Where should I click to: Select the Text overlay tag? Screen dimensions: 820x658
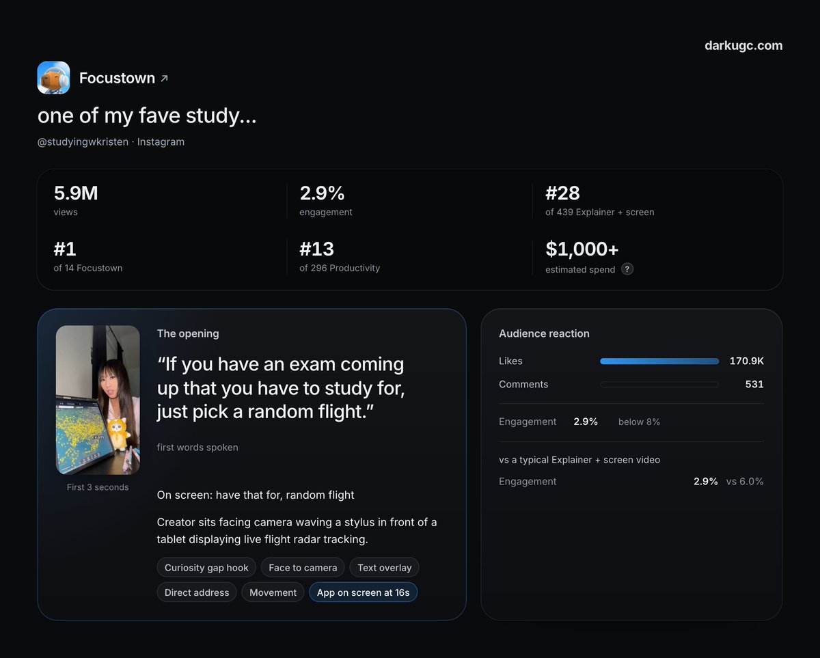point(384,567)
